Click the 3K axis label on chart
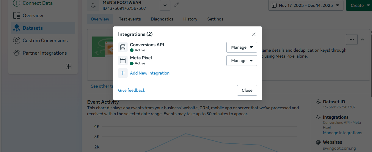Viewport: 372px width, 152px height. (97, 137)
